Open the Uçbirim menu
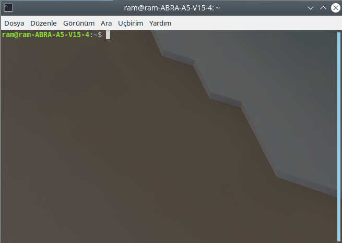Viewport: 342px width, 243px height. tap(131, 23)
